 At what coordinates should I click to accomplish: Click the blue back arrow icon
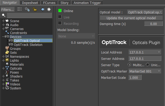[43, 9]
